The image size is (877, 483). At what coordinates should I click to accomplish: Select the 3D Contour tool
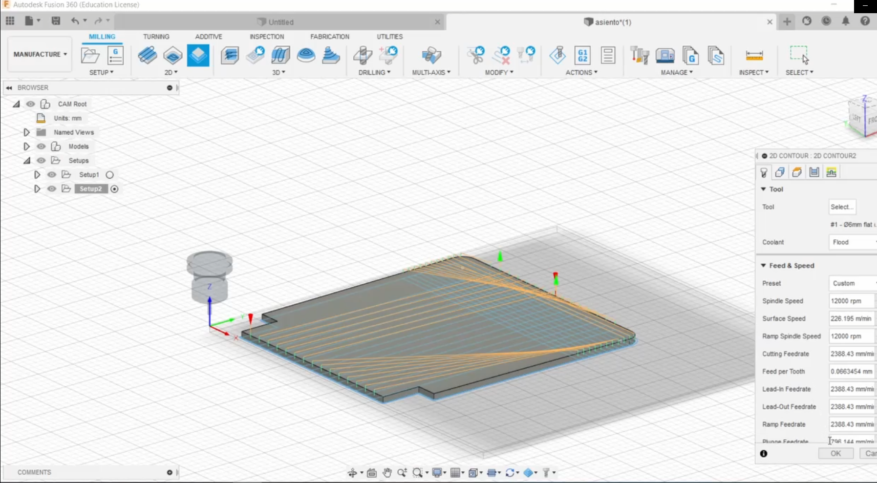tap(306, 55)
